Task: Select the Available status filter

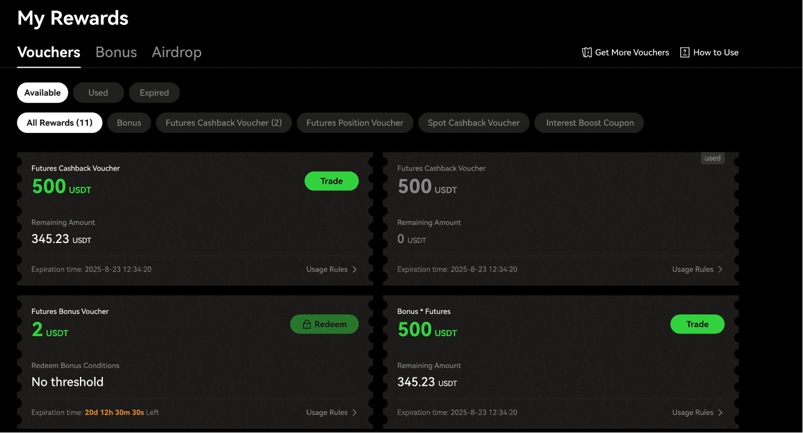Action: [x=42, y=93]
